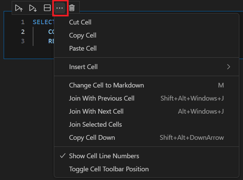Image resolution: width=243 pixels, height=180 pixels.
Task: Select Join With Next Cell
Action: click(x=96, y=111)
